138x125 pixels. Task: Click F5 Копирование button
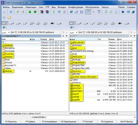coord(49,122)
